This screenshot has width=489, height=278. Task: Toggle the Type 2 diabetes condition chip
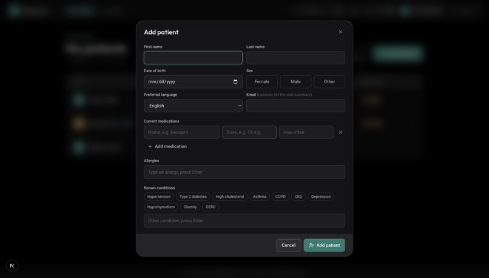pos(193,197)
